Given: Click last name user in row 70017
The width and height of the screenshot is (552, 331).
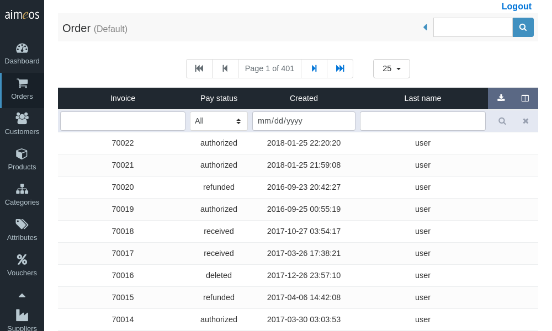Looking at the screenshot, I should tap(422, 253).
